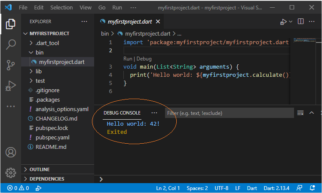Viewport: 322px width, 193px height.
Task: Click Dart: 2.13.4 SDK version
Action: (x=276, y=188)
